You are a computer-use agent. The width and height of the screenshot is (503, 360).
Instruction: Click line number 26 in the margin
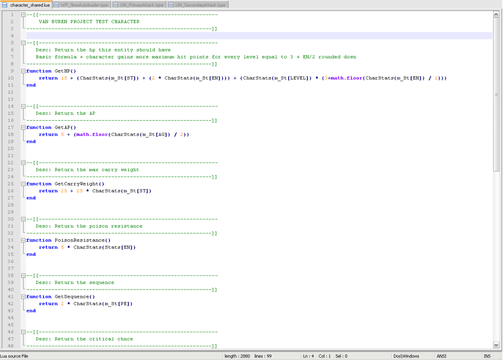click(x=11, y=191)
